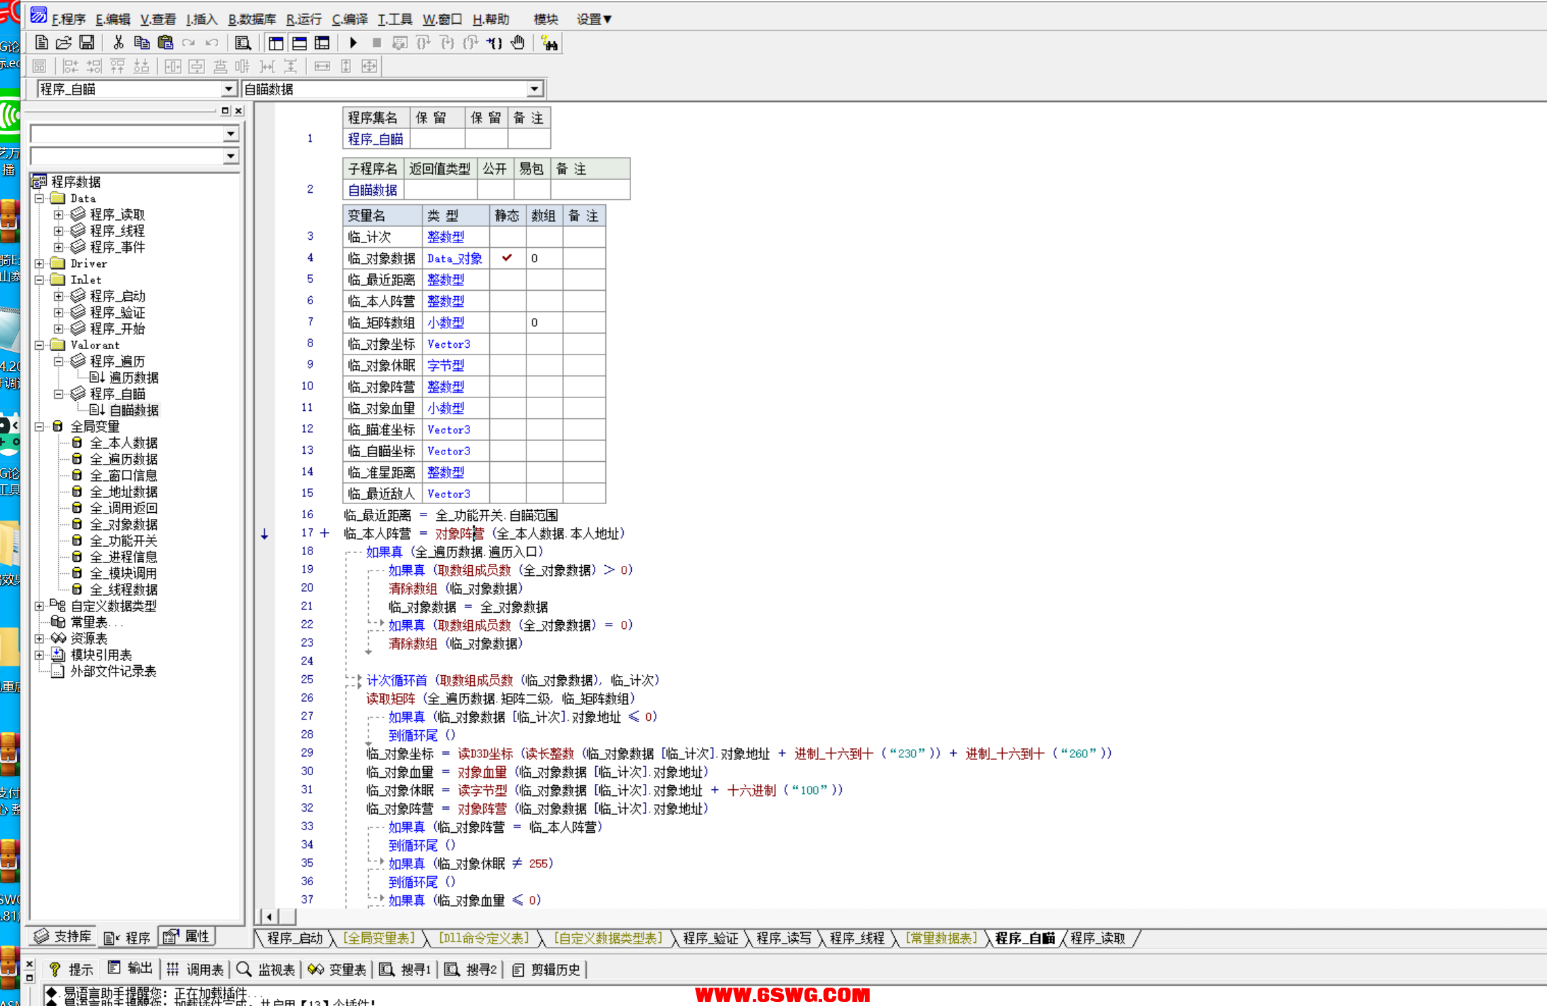Viewport: 1547px width, 1006px height.
Task: Open the E.编辑 menu
Action: tap(113, 19)
